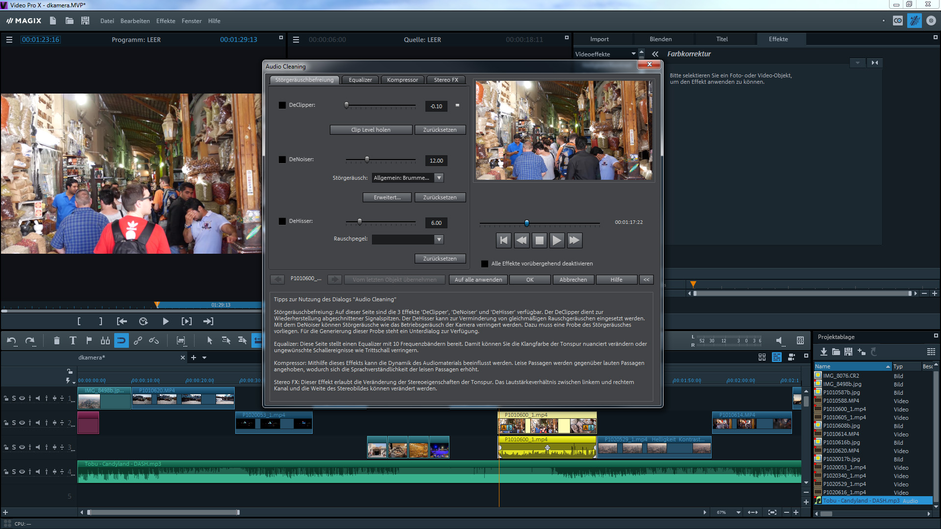Open the program monitor hamburger menu

tap(9, 40)
